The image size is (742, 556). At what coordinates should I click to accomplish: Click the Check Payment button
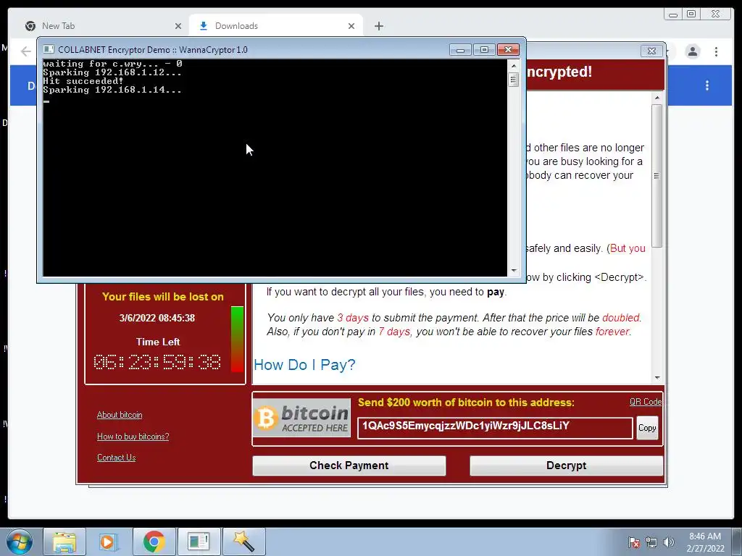349,466
